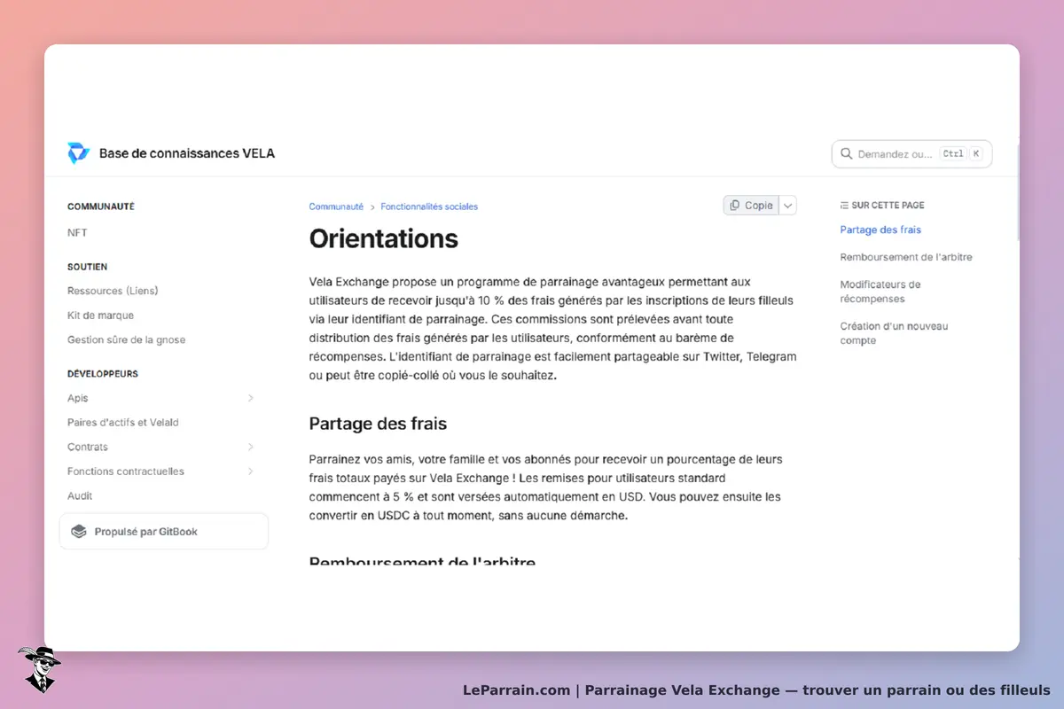Open Paires d'actifs et VelaId

[x=123, y=423]
